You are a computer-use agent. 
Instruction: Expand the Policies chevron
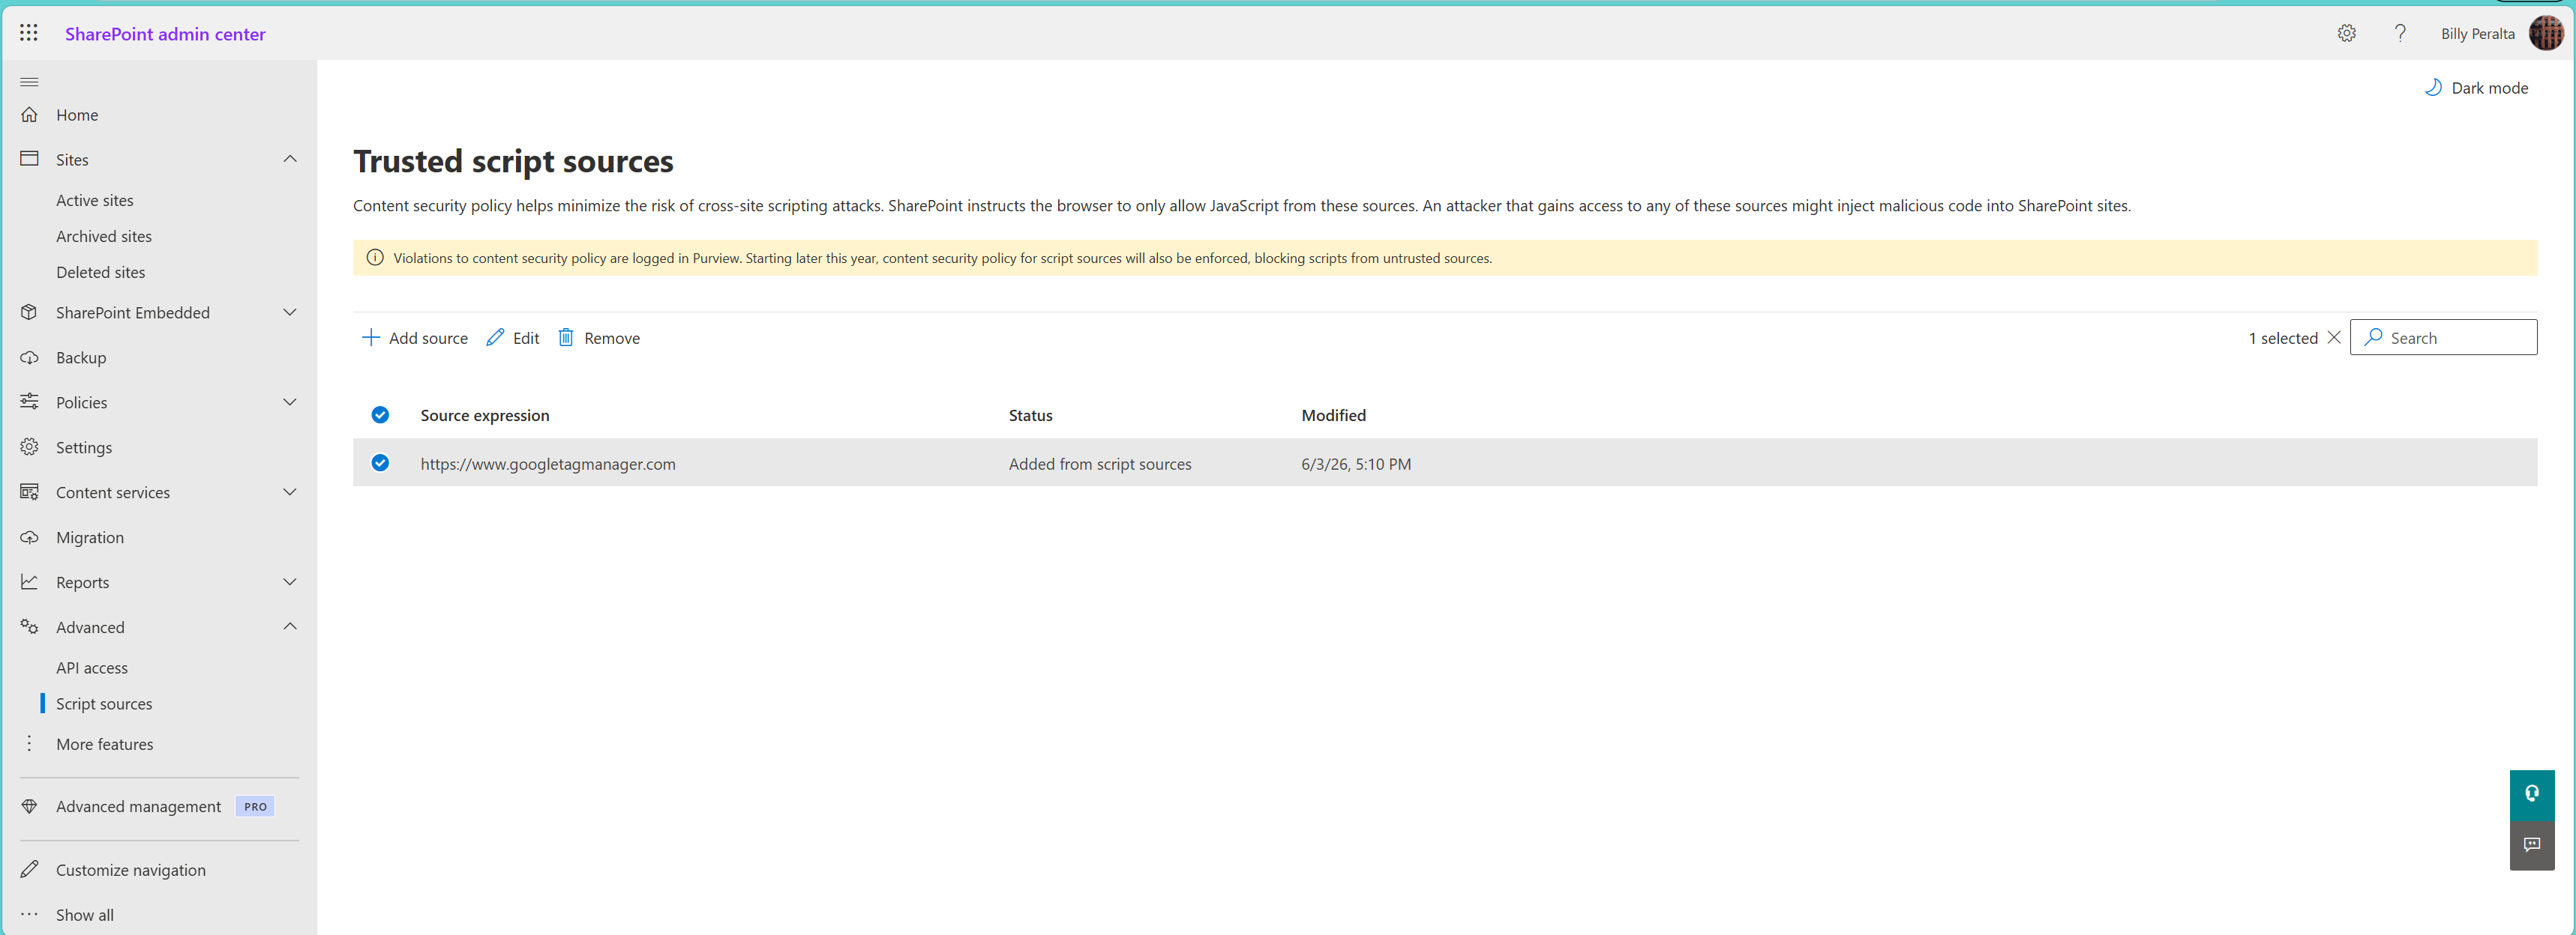[x=290, y=402]
